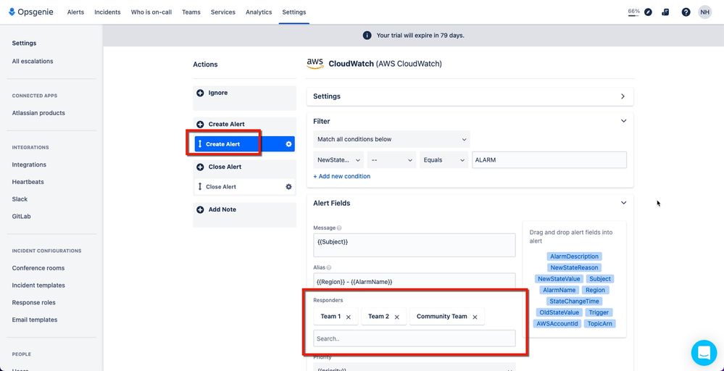Click the Responders search field

click(x=414, y=338)
